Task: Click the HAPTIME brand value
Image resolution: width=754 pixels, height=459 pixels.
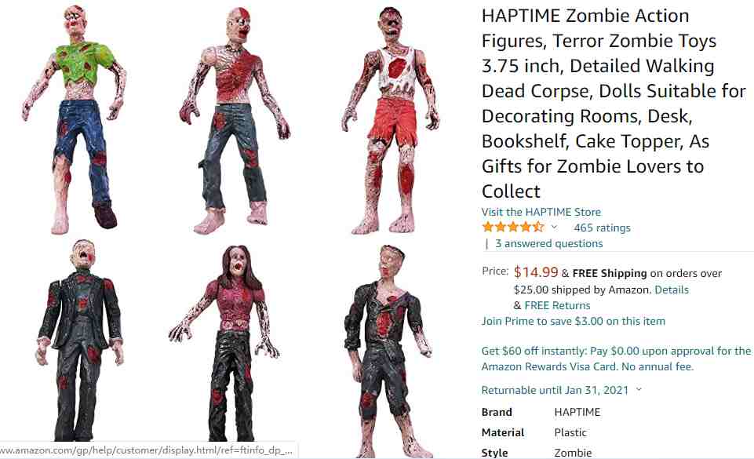Action: (577, 413)
